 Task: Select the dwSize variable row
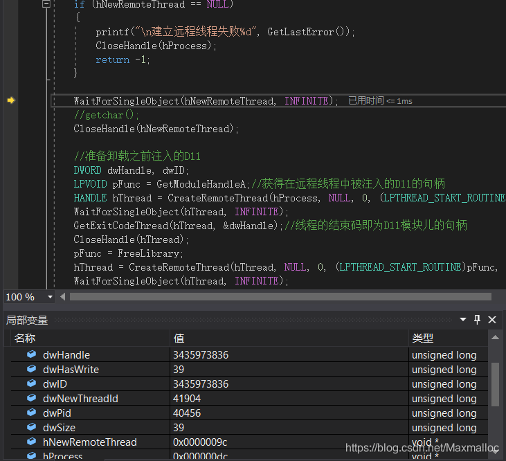click(249, 428)
